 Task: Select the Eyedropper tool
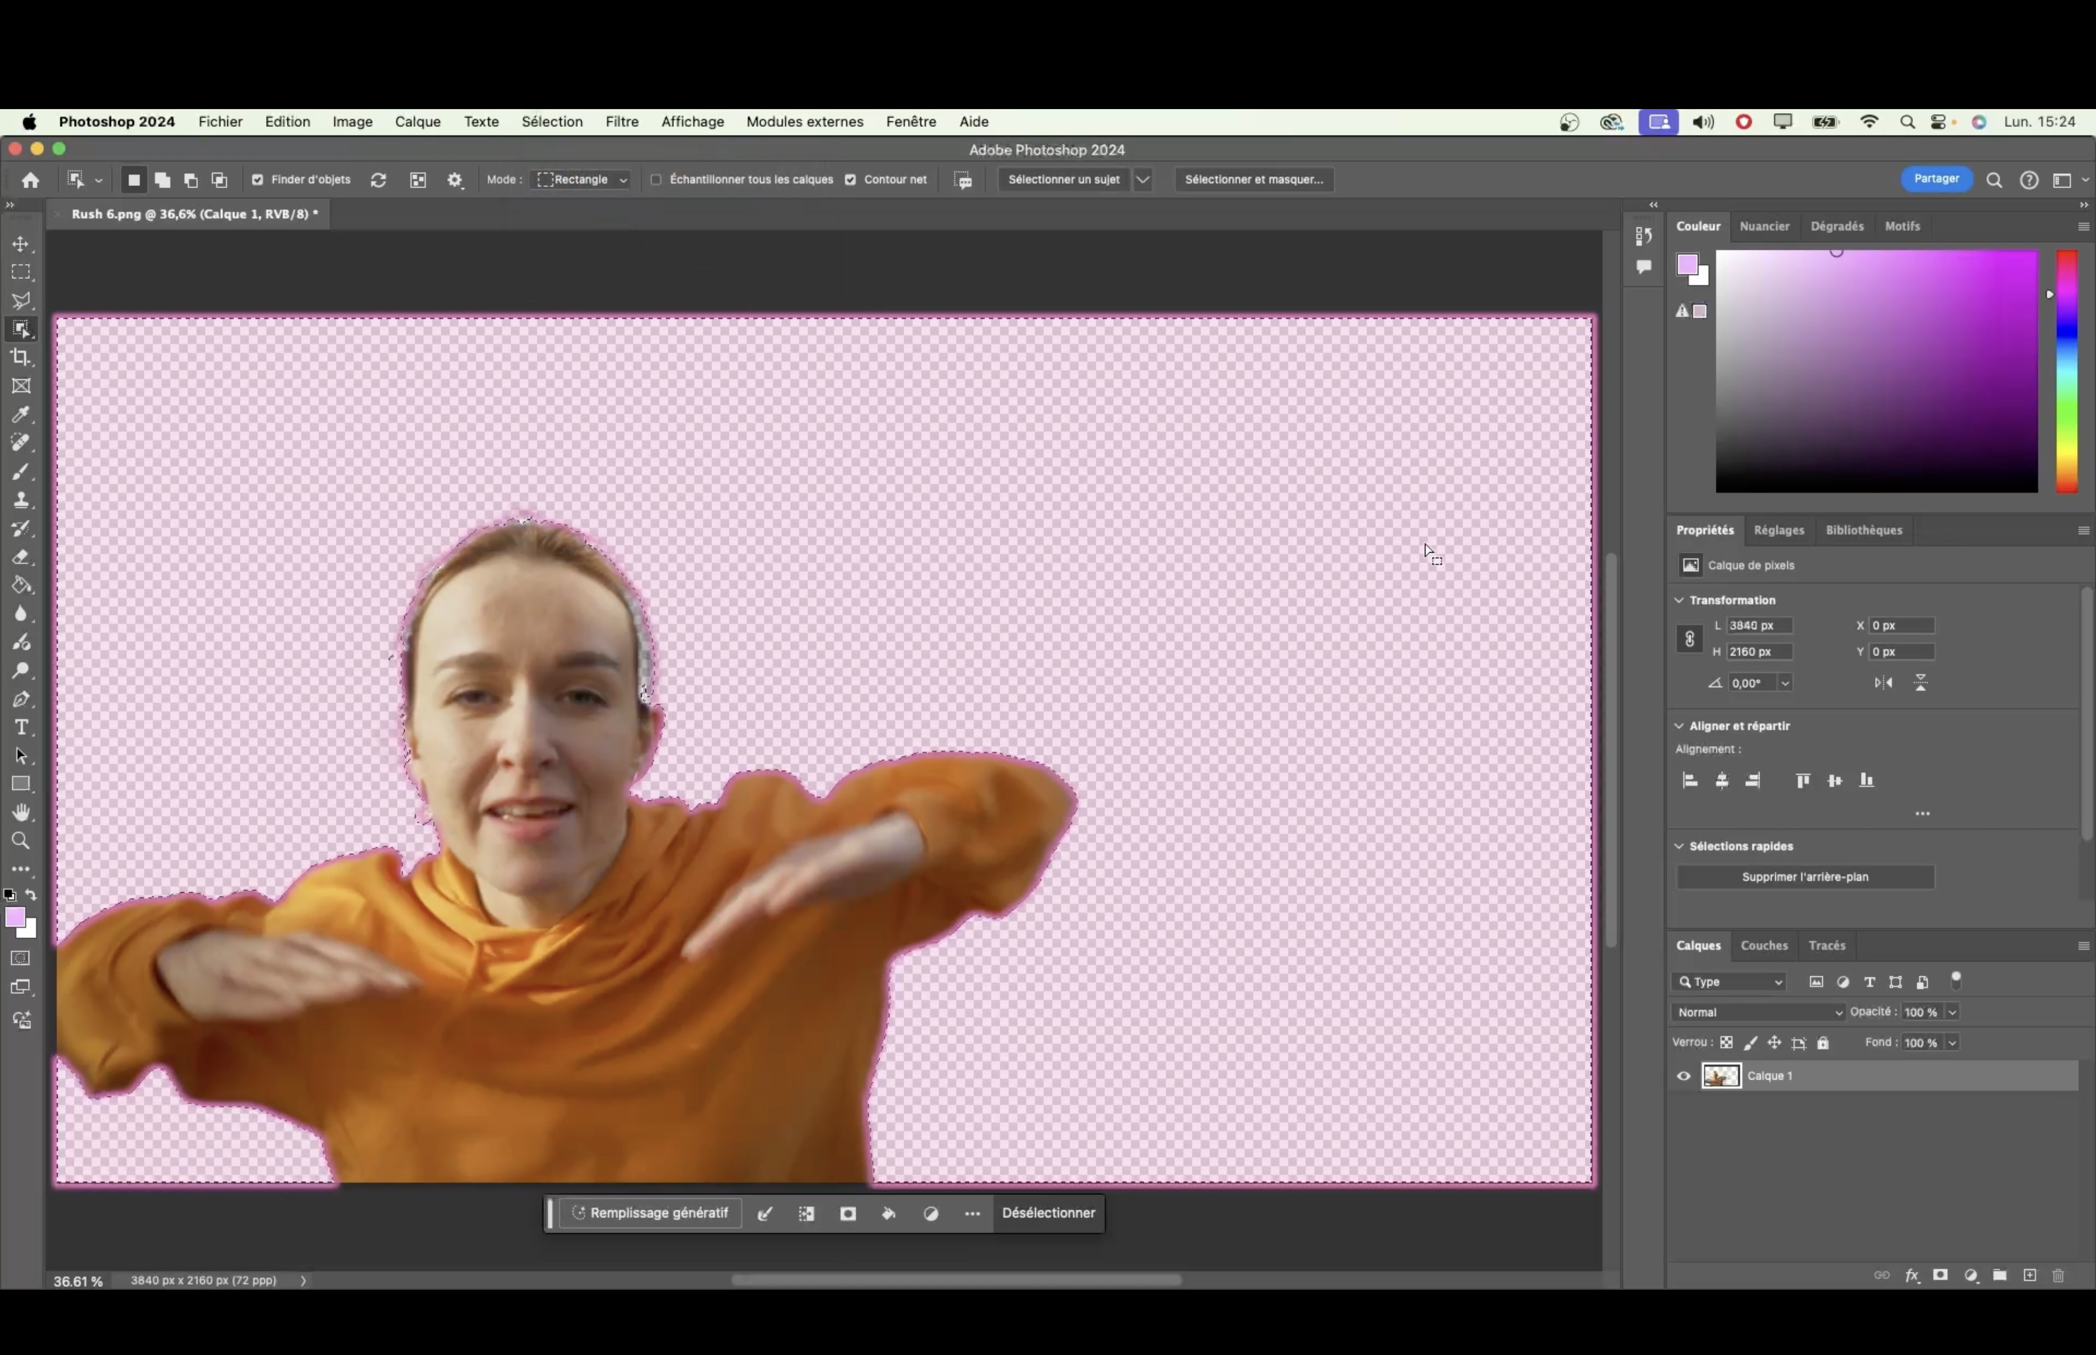pyautogui.click(x=21, y=414)
